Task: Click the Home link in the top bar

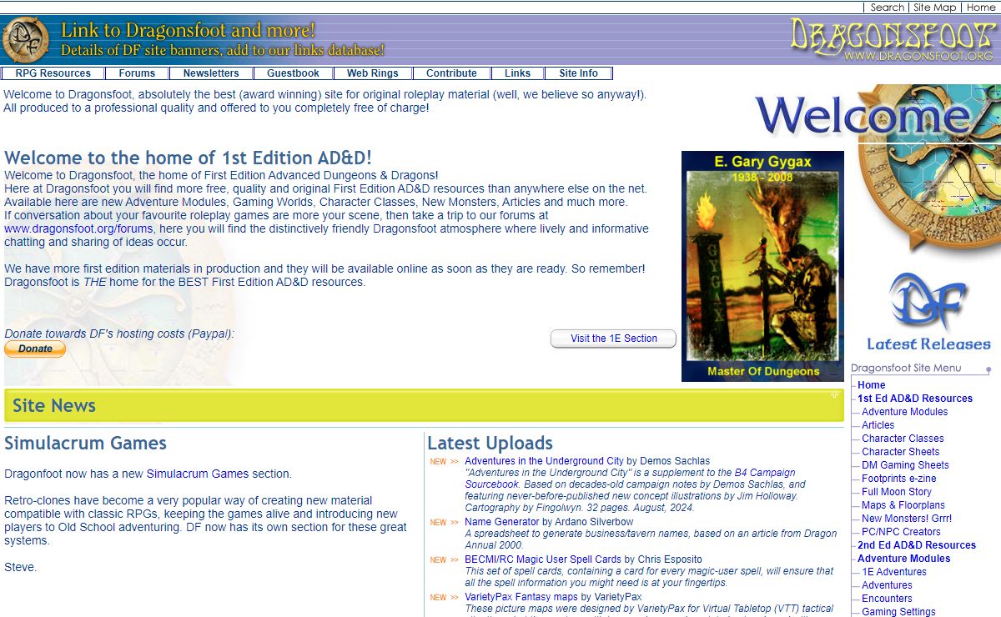Action: [980, 7]
